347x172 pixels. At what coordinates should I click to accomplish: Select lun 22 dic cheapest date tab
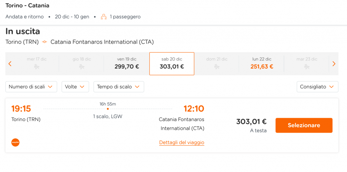click(262, 64)
